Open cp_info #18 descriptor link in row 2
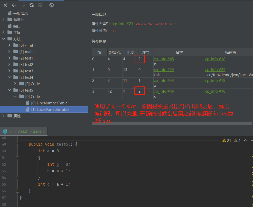 pos(215,81)
